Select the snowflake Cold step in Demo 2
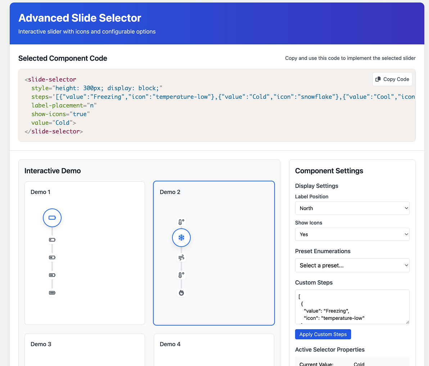This screenshot has height=366, width=429. (x=181, y=237)
